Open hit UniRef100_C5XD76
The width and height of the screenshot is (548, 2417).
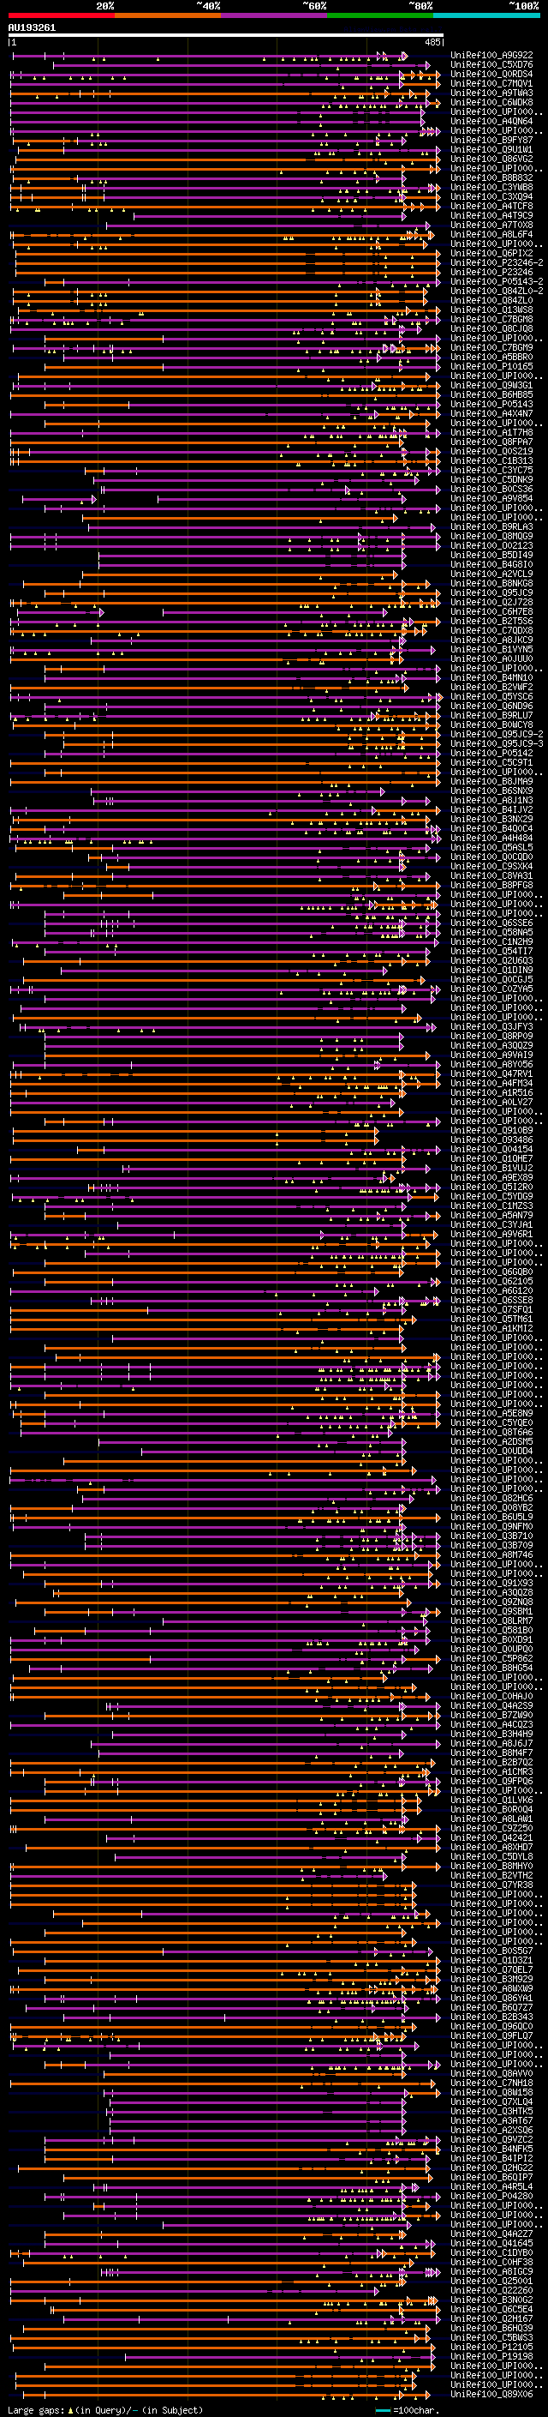[491, 65]
